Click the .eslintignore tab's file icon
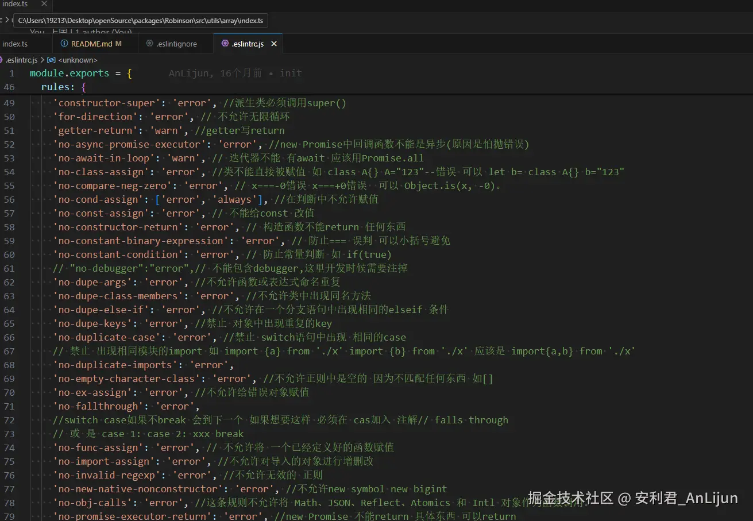Screen dimensions: 753x521 [x=150, y=44]
